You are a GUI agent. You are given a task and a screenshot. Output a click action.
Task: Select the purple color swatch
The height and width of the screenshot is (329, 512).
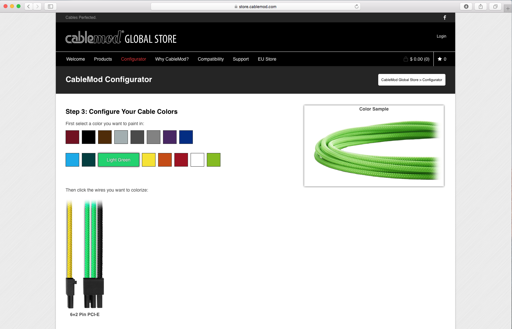pos(170,137)
